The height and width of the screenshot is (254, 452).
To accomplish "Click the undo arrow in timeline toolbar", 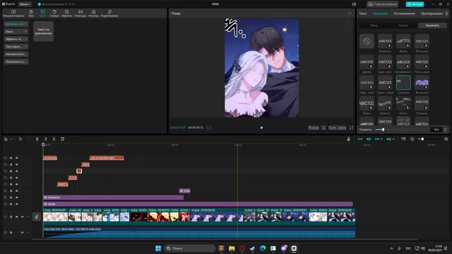I will [x=20, y=139].
